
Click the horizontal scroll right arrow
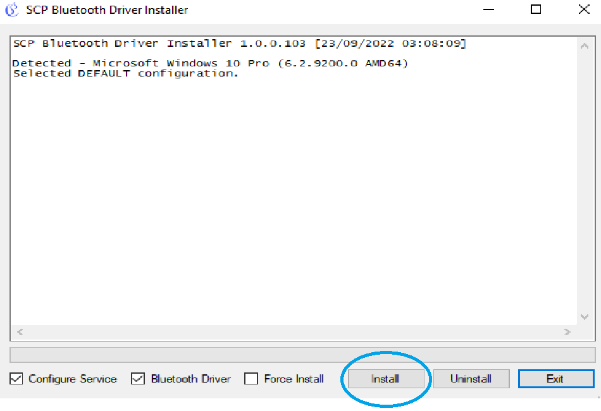pyautogui.click(x=567, y=332)
